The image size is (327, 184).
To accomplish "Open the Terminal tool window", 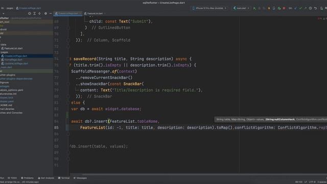I will (64, 178).
